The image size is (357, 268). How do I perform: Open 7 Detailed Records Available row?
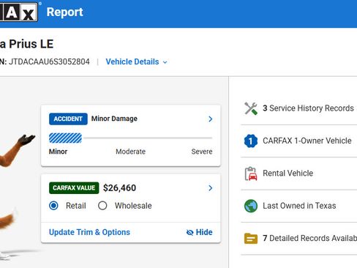[298, 238]
